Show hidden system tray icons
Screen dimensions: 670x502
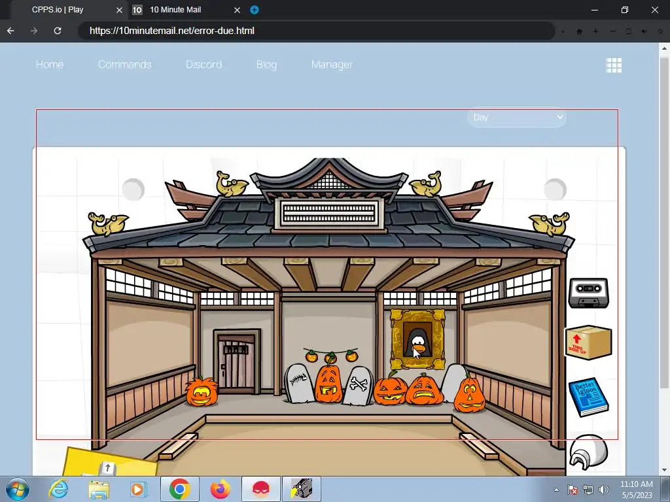[556, 490]
